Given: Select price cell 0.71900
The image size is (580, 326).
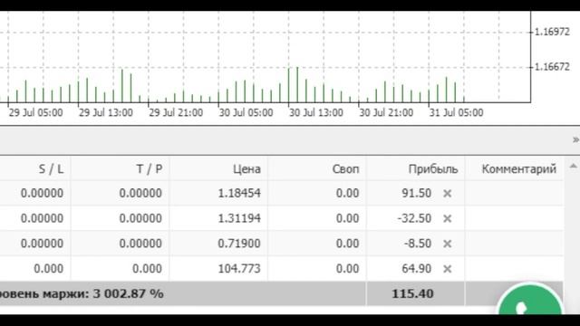Looking at the screenshot, I should click(x=239, y=244).
